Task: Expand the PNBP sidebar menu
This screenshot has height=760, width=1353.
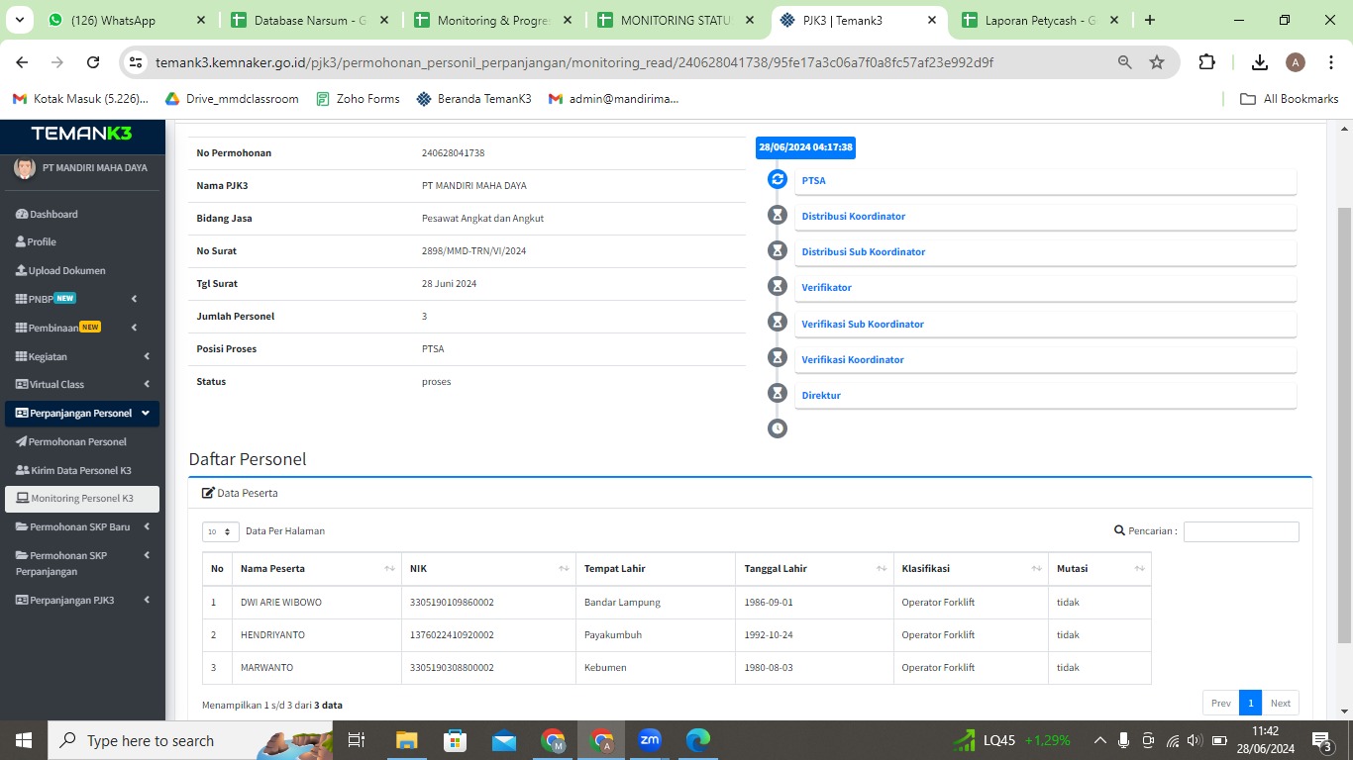Action: 82,299
